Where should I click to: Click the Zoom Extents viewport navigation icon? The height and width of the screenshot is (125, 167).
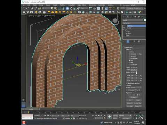point(139,116)
